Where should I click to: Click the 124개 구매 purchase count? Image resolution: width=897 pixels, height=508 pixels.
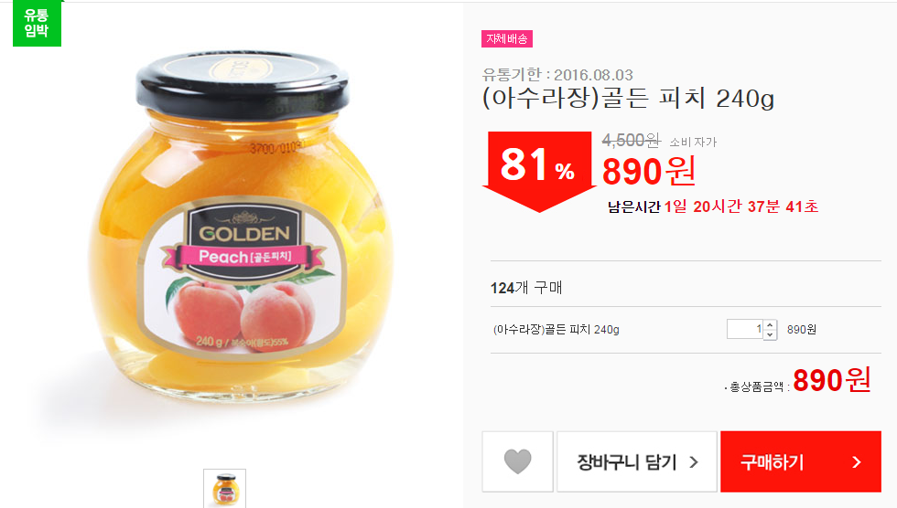(x=526, y=288)
